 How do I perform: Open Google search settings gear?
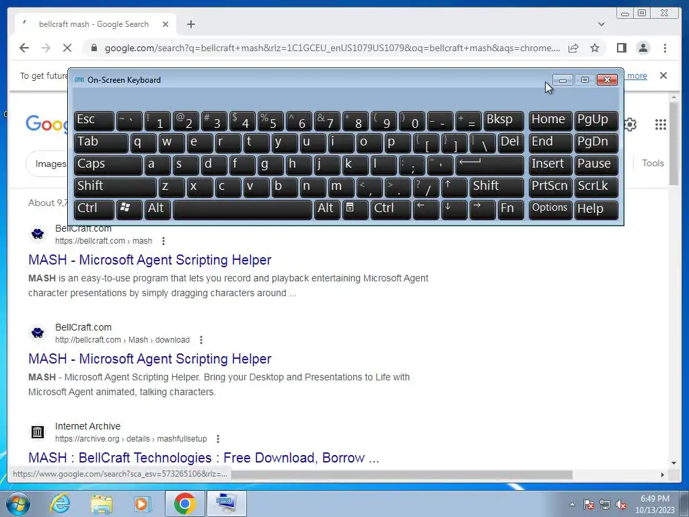click(630, 125)
